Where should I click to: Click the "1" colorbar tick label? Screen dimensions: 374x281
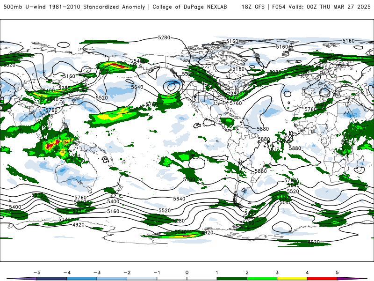[x=217, y=273]
